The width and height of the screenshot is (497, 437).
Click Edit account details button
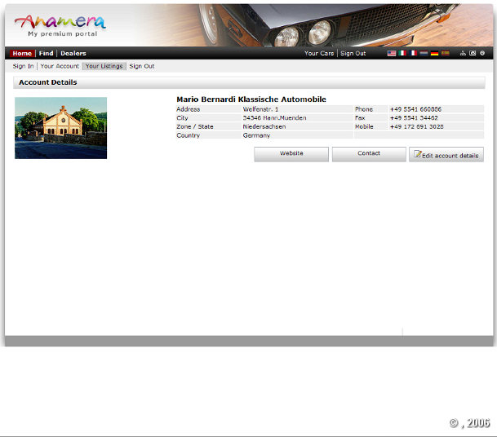click(x=446, y=154)
